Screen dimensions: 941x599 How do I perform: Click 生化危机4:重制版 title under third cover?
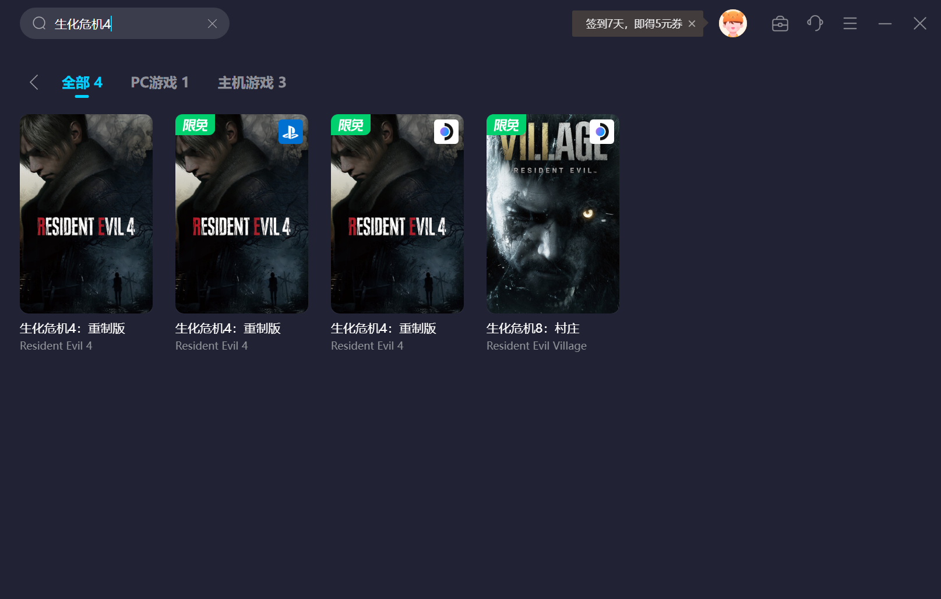[384, 328]
